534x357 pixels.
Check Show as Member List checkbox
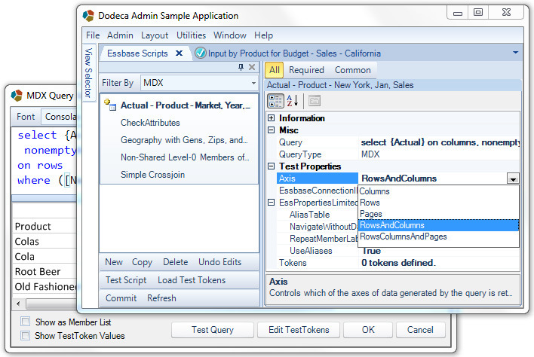pyautogui.click(x=25, y=322)
